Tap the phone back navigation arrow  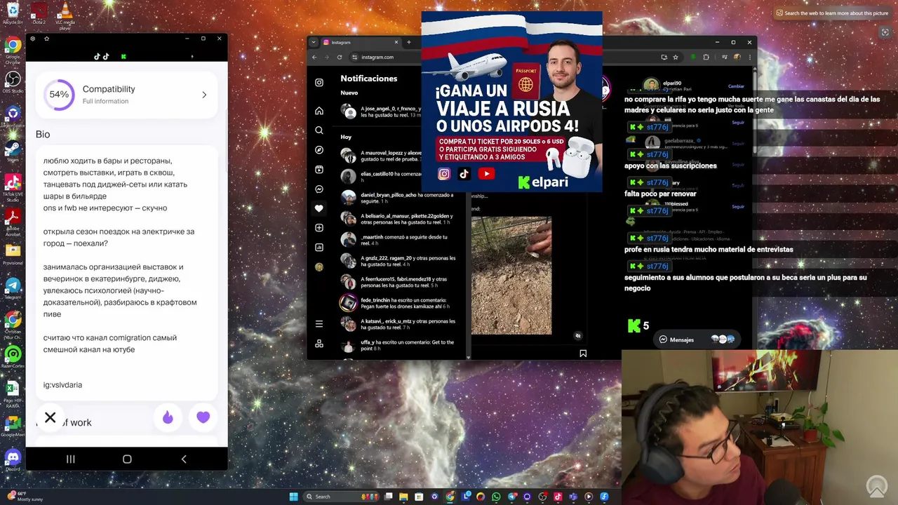184,459
